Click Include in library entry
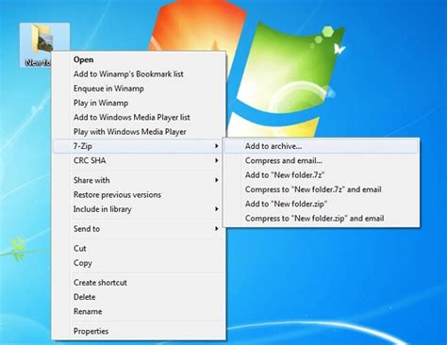The width and height of the screenshot is (447, 345). pyautogui.click(x=139, y=209)
